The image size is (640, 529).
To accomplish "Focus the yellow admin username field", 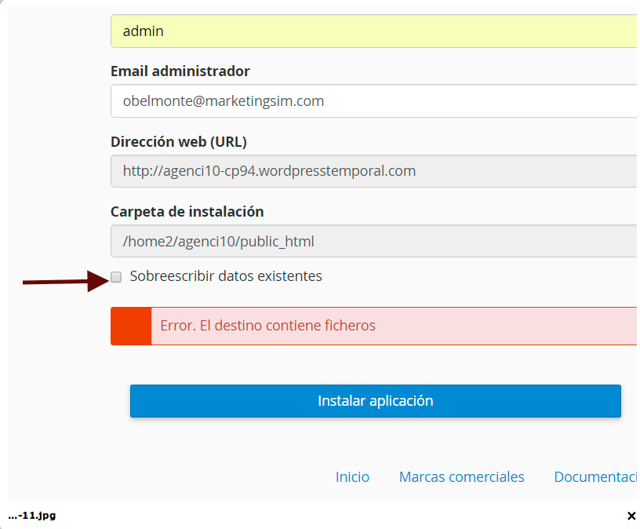I will pyautogui.click(x=374, y=31).
